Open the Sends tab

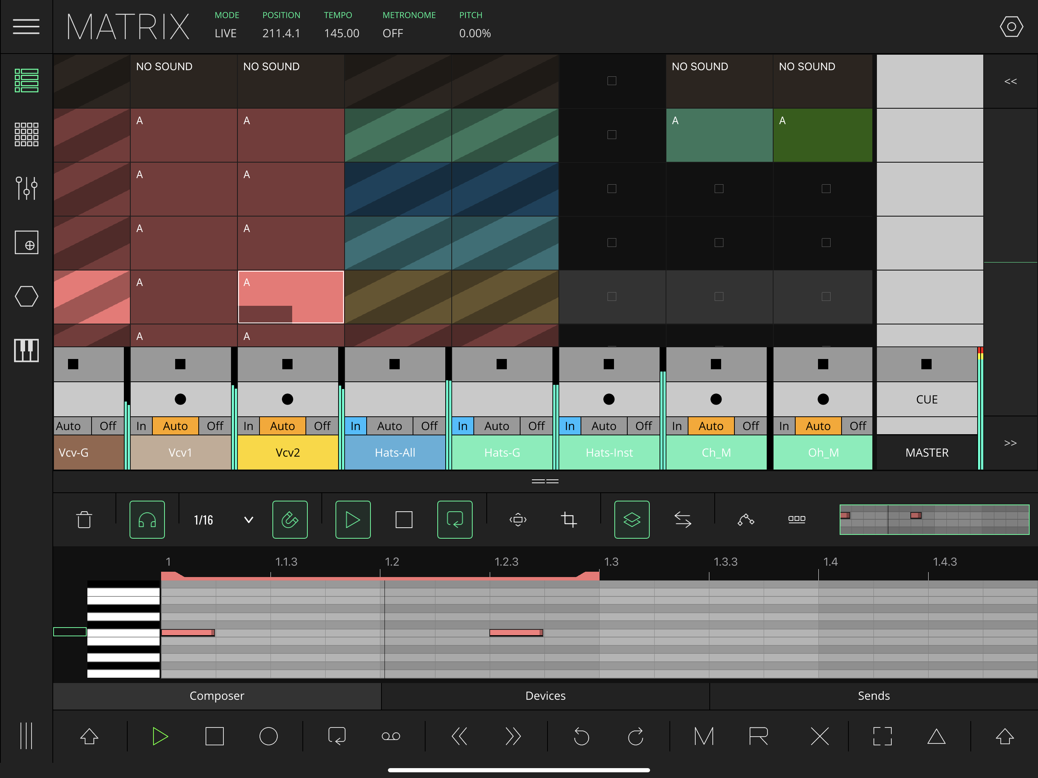point(873,696)
